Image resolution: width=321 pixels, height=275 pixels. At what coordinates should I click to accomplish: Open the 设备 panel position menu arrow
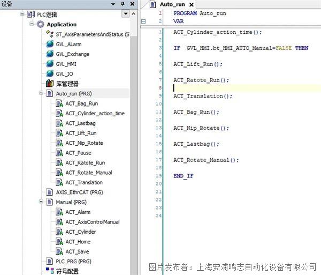[x=114, y=4]
